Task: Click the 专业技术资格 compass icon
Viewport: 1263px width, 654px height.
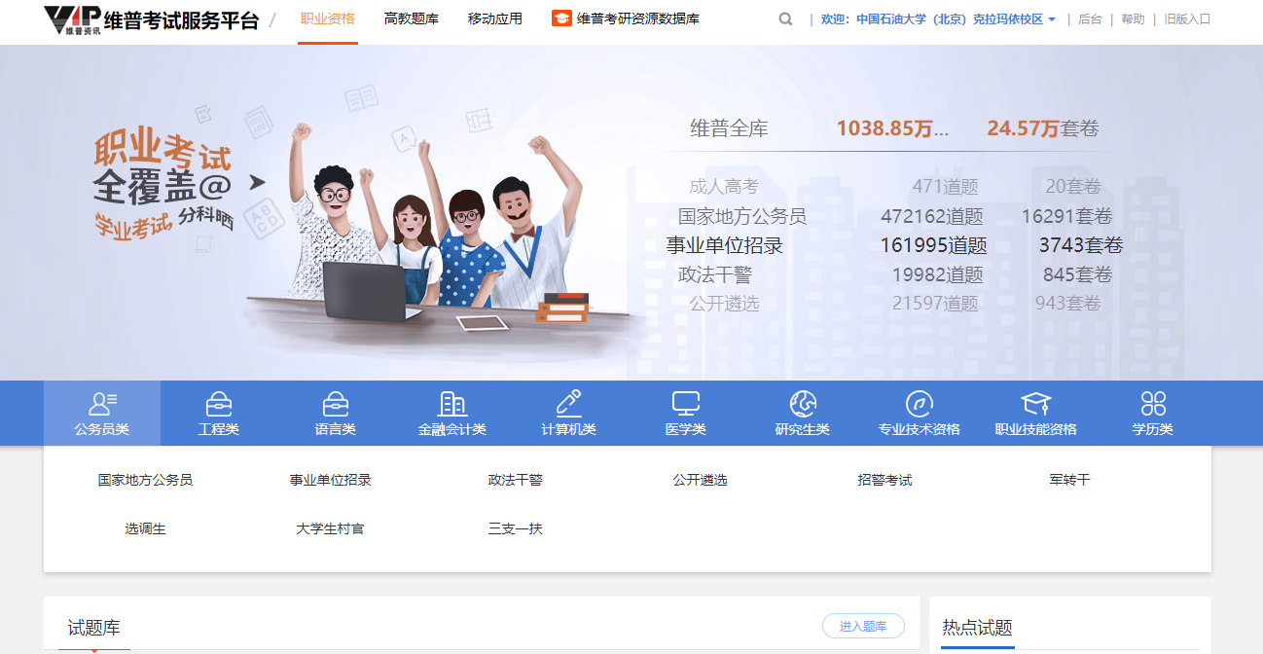Action: [920, 404]
